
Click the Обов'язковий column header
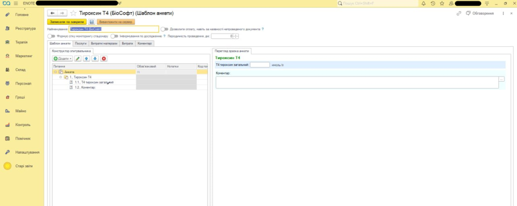(x=150, y=66)
